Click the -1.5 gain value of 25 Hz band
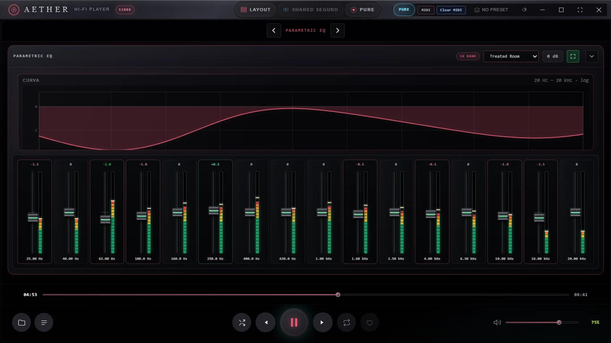This screenshot has width=611, height=343. tap(34, 165)
